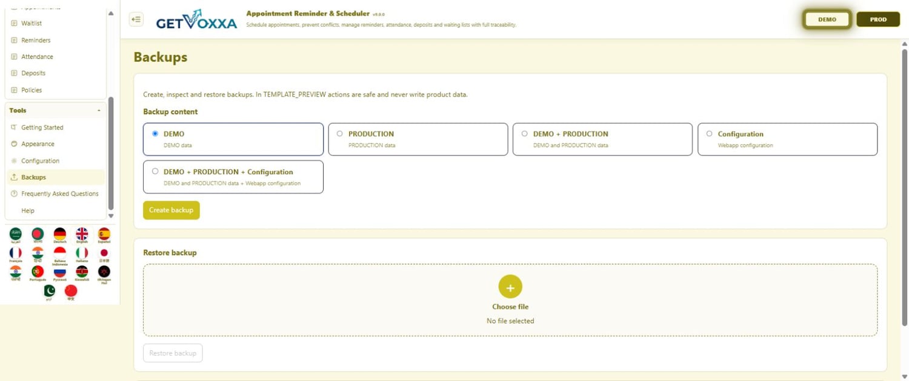Choose the Italiano flag icon
The width and height of the screenshot is (909, 381).
click(x=82, y=253)
